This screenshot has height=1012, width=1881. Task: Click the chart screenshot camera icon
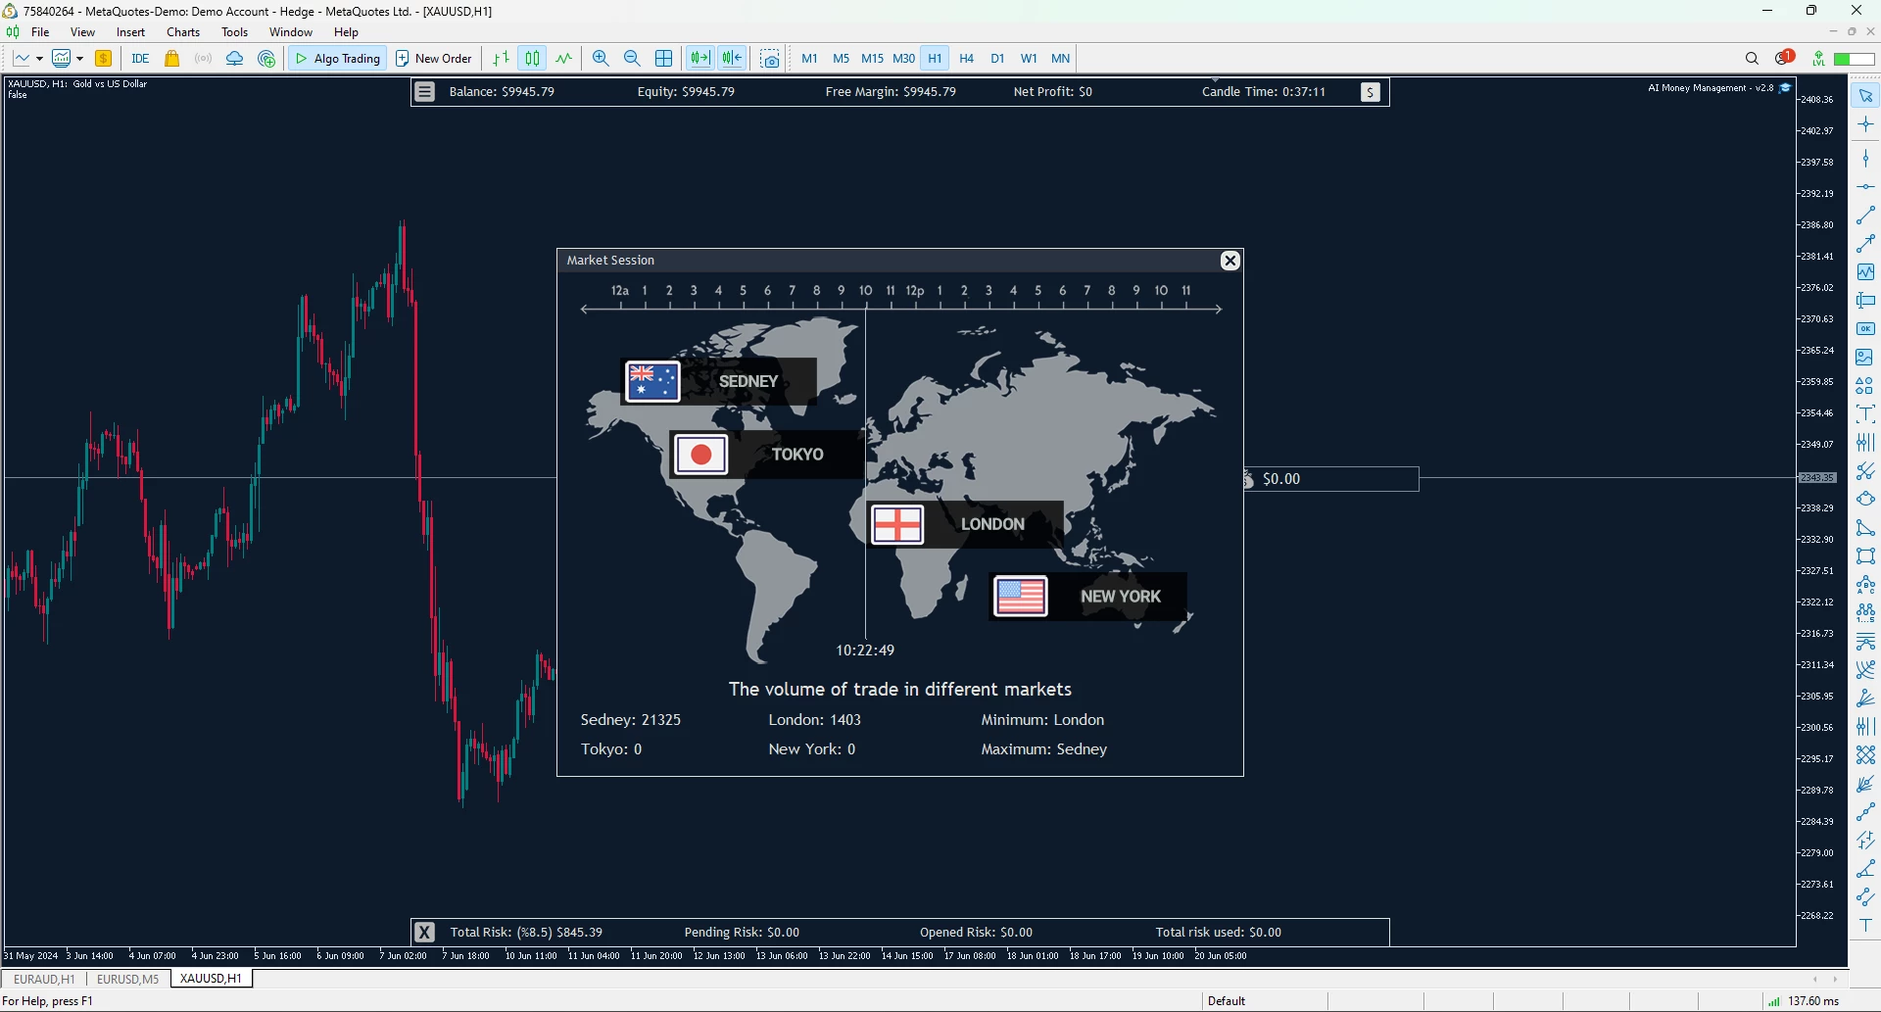[770, 59]
